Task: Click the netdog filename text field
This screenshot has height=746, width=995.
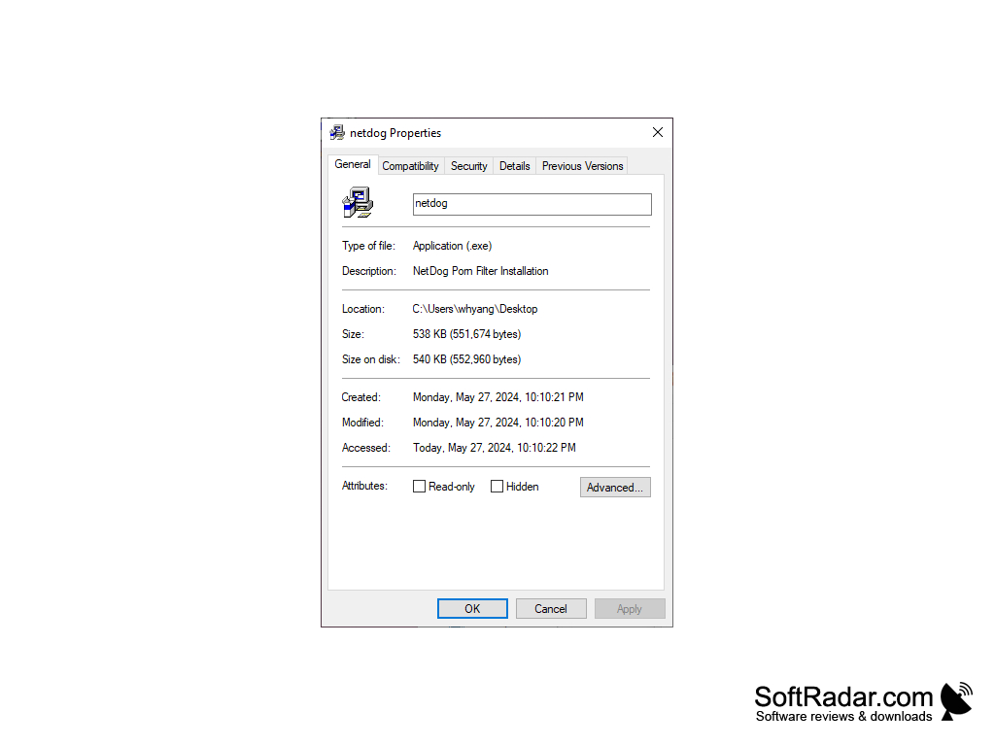Action: point(532,204)
